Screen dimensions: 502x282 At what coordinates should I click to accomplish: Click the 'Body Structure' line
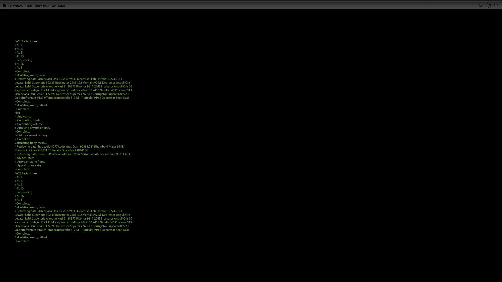(24, 158)
